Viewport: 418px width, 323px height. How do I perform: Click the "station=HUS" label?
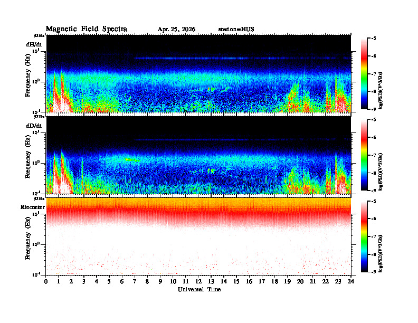tap(236, 30)
